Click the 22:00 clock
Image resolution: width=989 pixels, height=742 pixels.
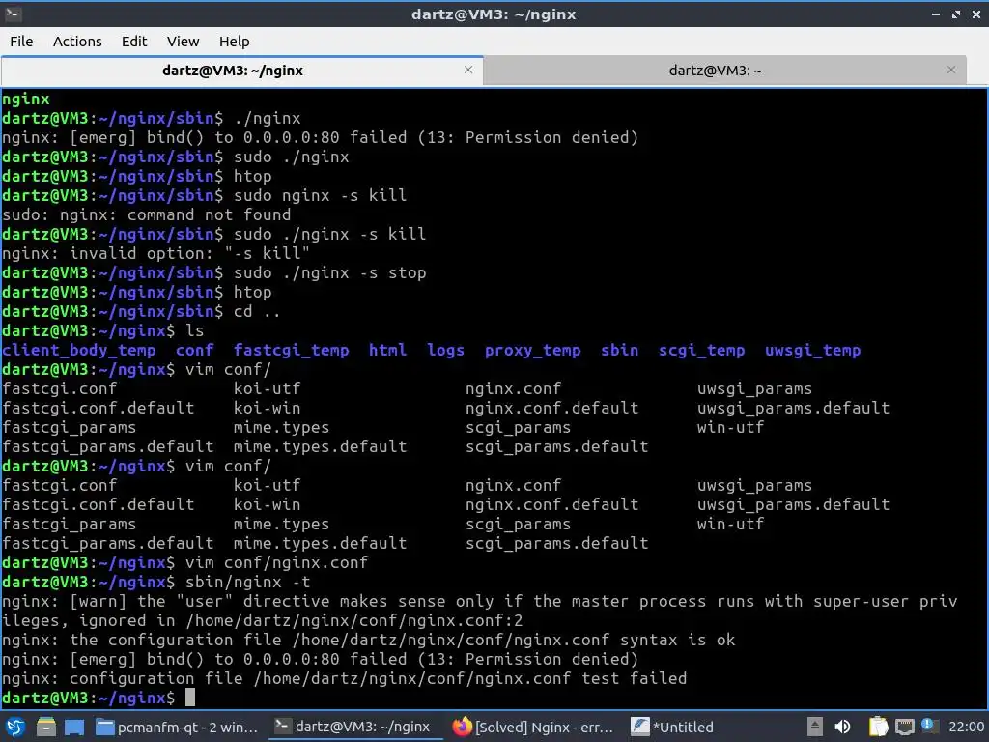pos(966,727)
